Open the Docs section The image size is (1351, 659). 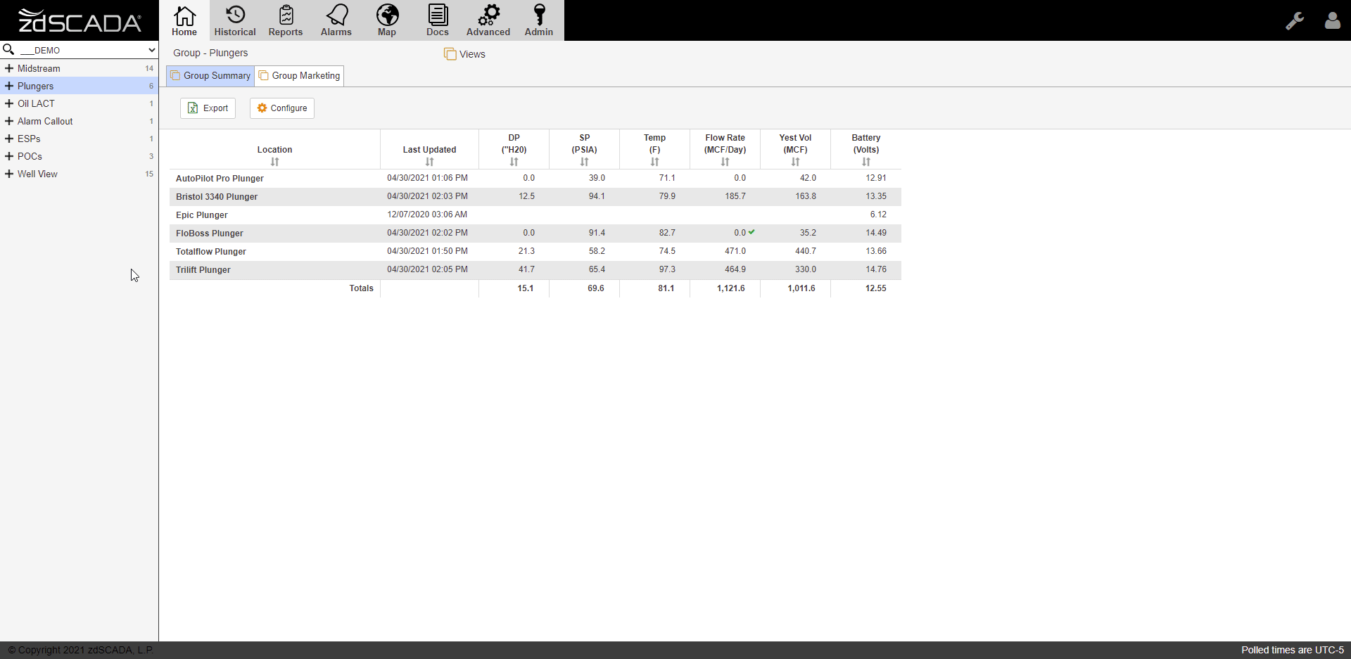(438, 20)
